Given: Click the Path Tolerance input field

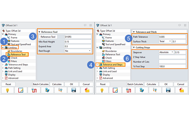Looking at the screenshot, I should click(x=172, y=37).
